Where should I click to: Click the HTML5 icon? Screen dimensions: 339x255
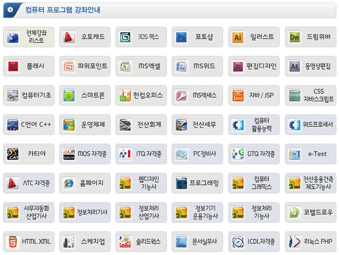pos(13,242)
